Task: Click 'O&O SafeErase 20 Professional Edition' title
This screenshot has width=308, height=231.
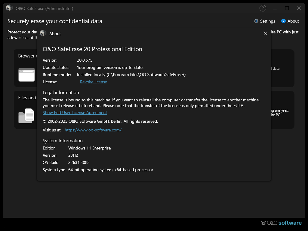Action: coord(92,49)
